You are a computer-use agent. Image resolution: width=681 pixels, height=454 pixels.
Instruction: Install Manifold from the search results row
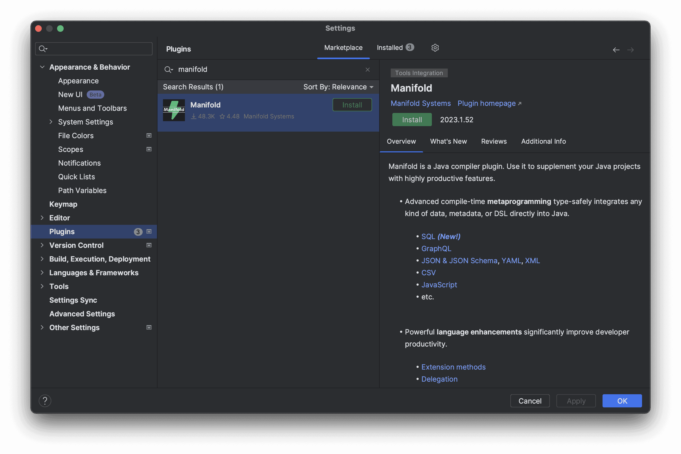pos(352,105)
